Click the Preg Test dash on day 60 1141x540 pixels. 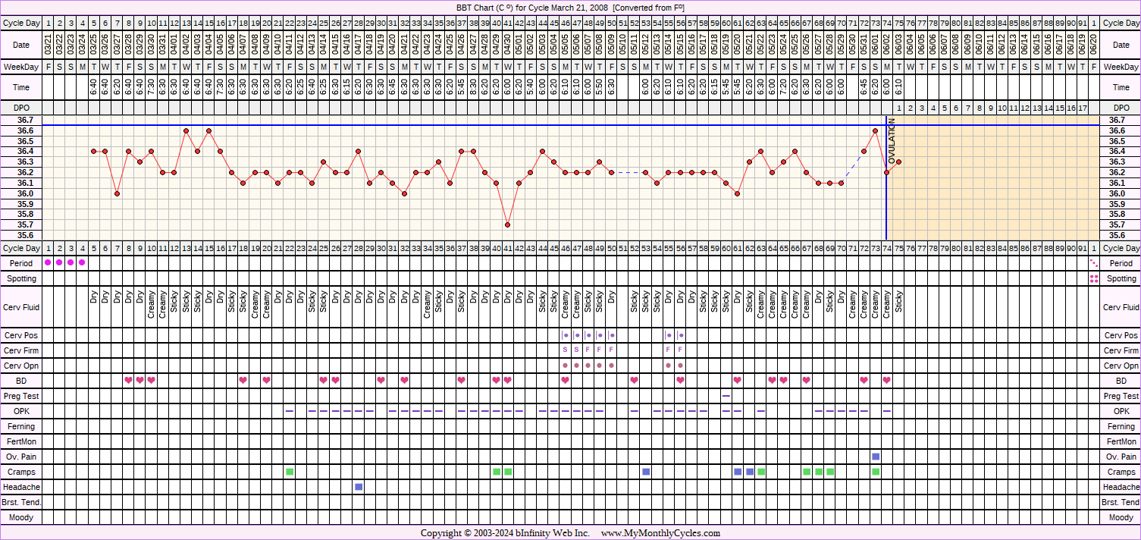click(726, 396)
